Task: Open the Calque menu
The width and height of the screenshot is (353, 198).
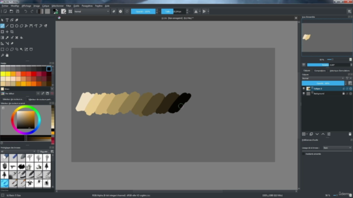Action: tap(45, 6)
